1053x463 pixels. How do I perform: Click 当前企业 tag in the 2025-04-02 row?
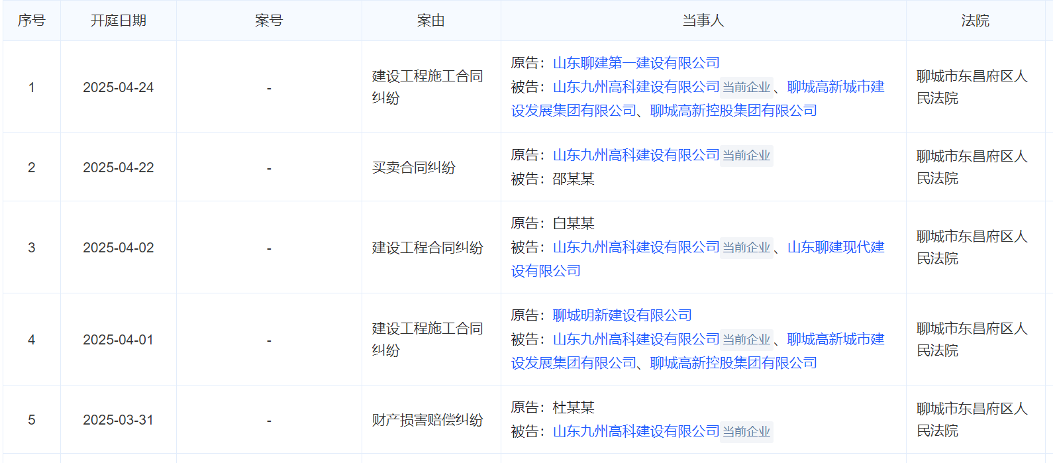(x=746, y=248)
